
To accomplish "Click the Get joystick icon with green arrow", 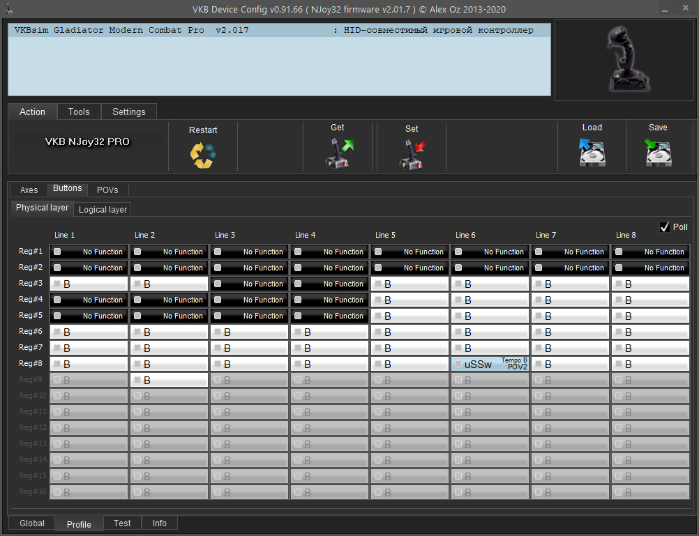I will coord(339,153).
